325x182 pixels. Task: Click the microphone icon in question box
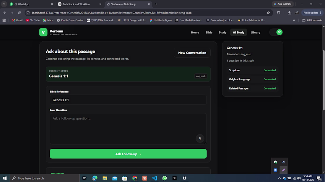pyautogui.click(x=200, y=139)
